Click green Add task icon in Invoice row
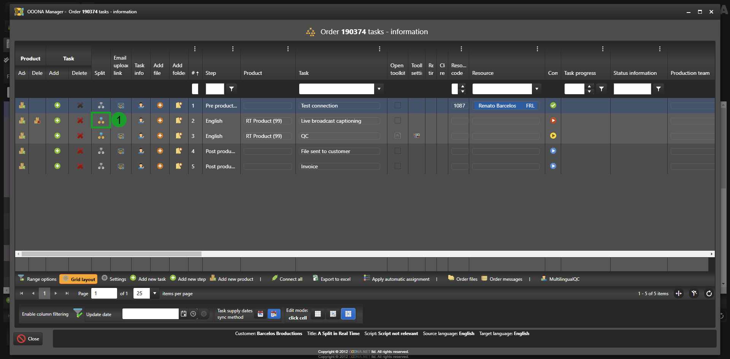 (57, 166)
